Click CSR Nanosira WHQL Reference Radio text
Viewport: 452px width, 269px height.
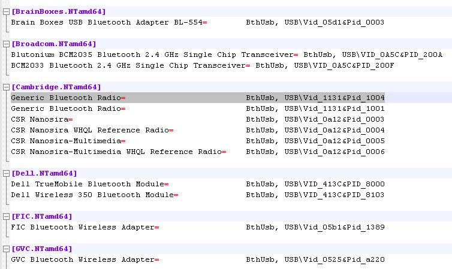point(90,130)
